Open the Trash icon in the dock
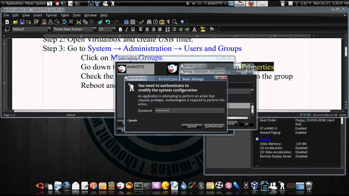Image resolution: width=349 pixels, height=196 pixels. [x=309, y=186]
